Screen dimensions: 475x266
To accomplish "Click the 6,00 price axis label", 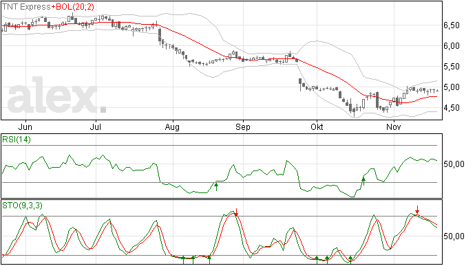I will 452,46.
